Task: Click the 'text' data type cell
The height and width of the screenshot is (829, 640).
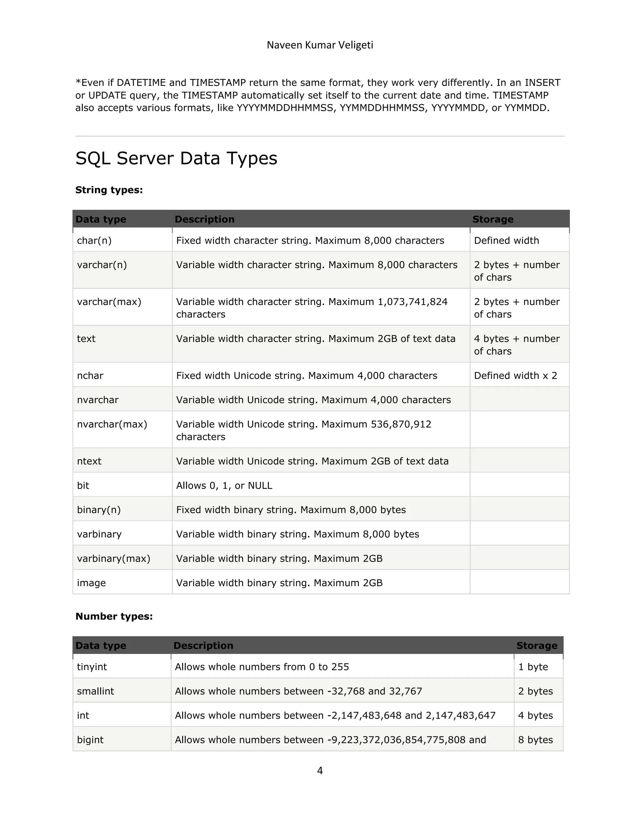Action: (x=122, y=344)
